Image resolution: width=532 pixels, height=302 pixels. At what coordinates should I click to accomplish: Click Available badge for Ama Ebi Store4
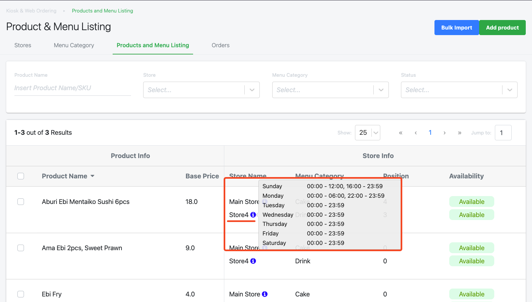[472, 261]
